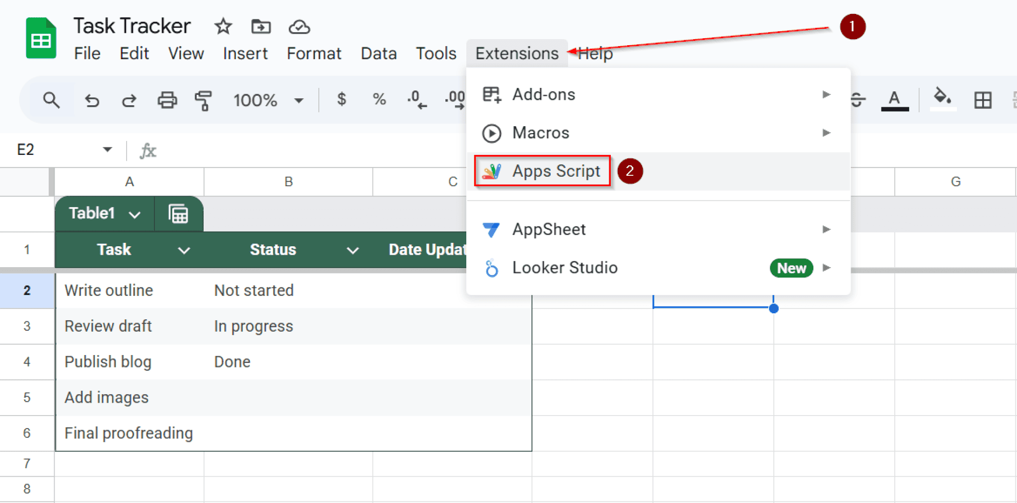Viewport: 1017px width, 503px height.
Task: Open the borders grid tool
Action: pos(982,100)
